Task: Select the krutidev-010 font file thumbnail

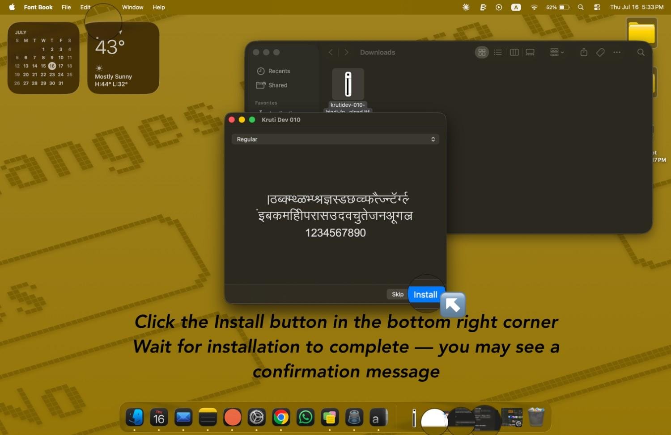Action: tap(348, 84)
